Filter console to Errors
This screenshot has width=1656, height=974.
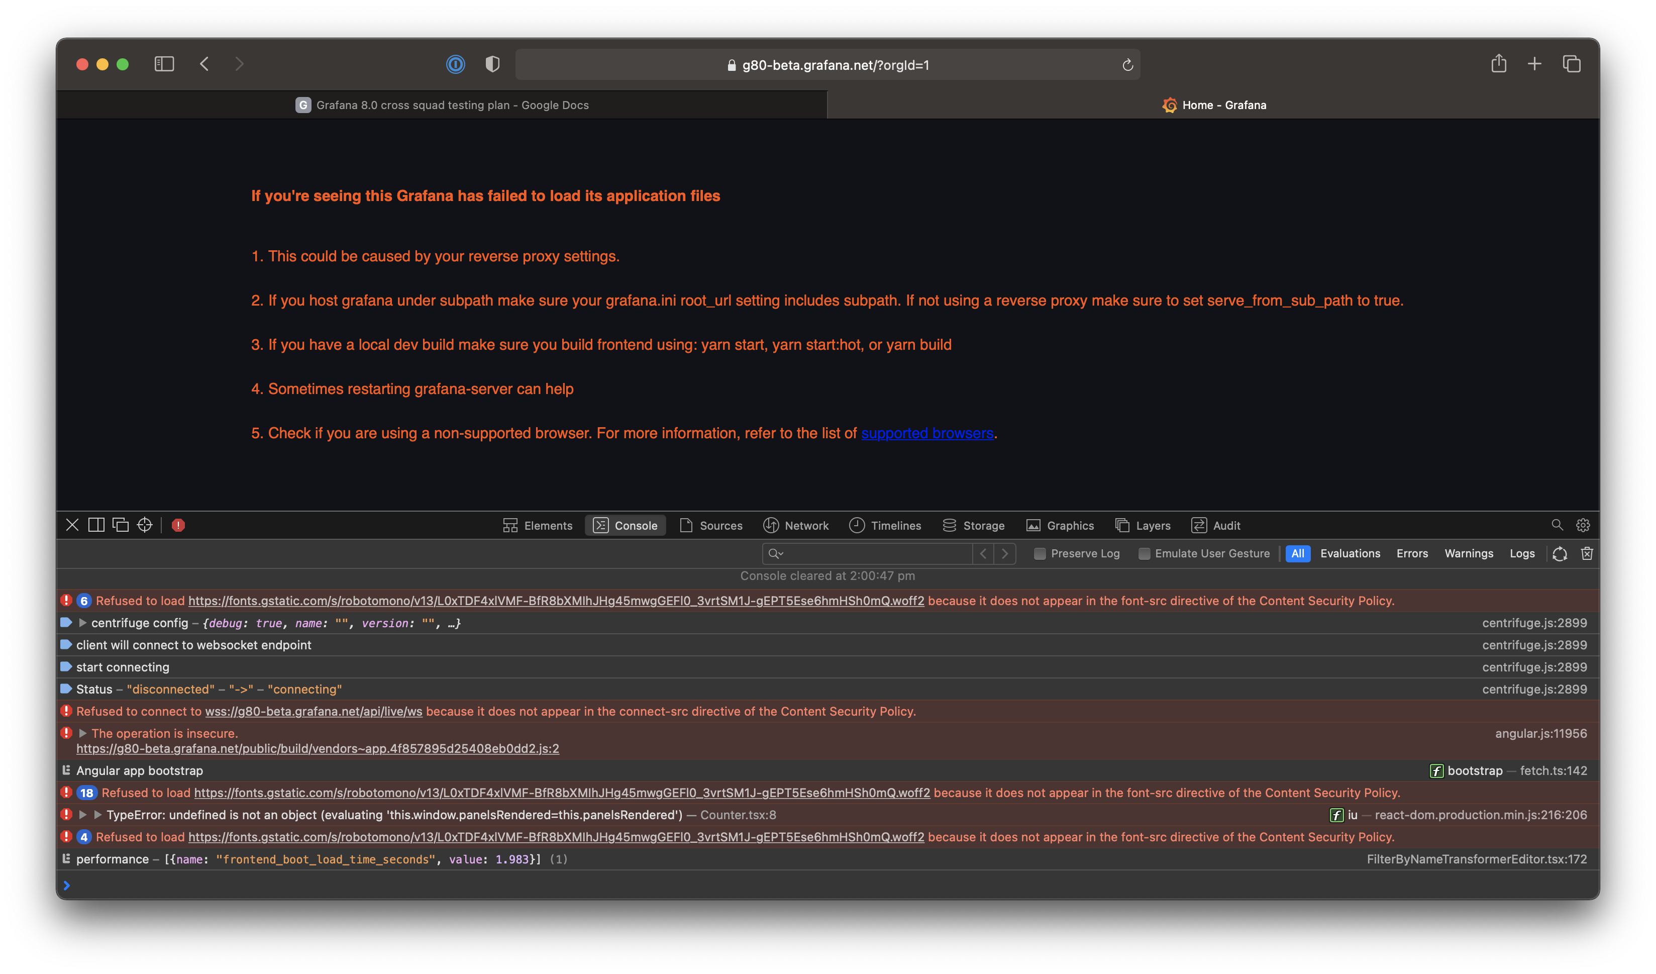click(1411, 553)
